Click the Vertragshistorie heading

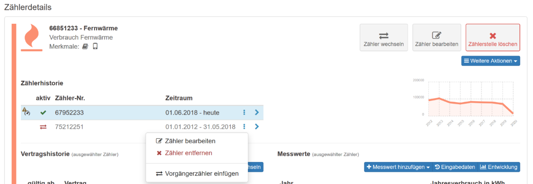[45, 154]
